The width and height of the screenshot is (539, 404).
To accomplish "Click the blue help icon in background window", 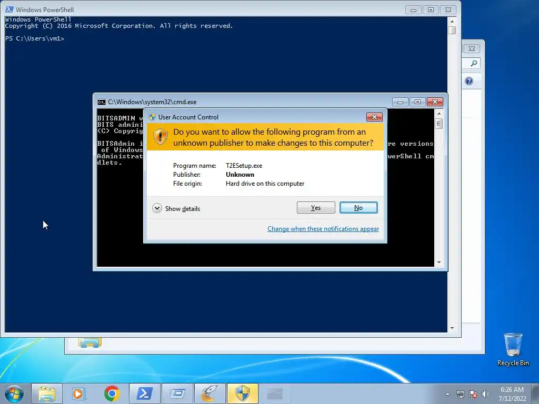I will coord(469,81).
